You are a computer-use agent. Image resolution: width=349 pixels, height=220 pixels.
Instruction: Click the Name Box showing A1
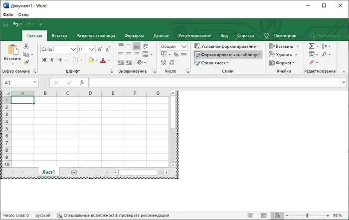pos(20,83)
